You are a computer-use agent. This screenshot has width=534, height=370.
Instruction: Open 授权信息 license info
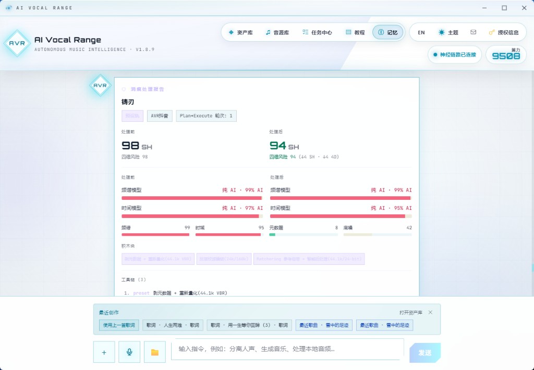coord(504,32)
